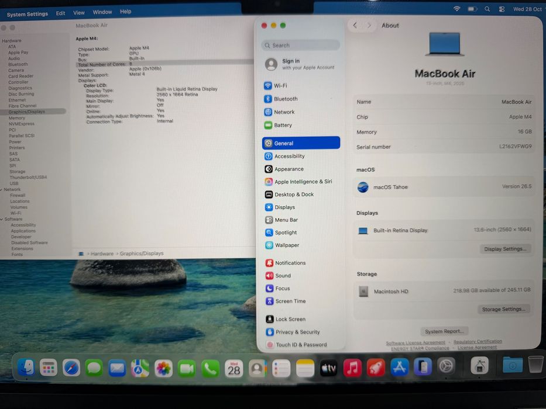The width and height of the screenshot is (546, 409).
Task: Click the macOS Tahoe version row
Action: pos(444,187)
